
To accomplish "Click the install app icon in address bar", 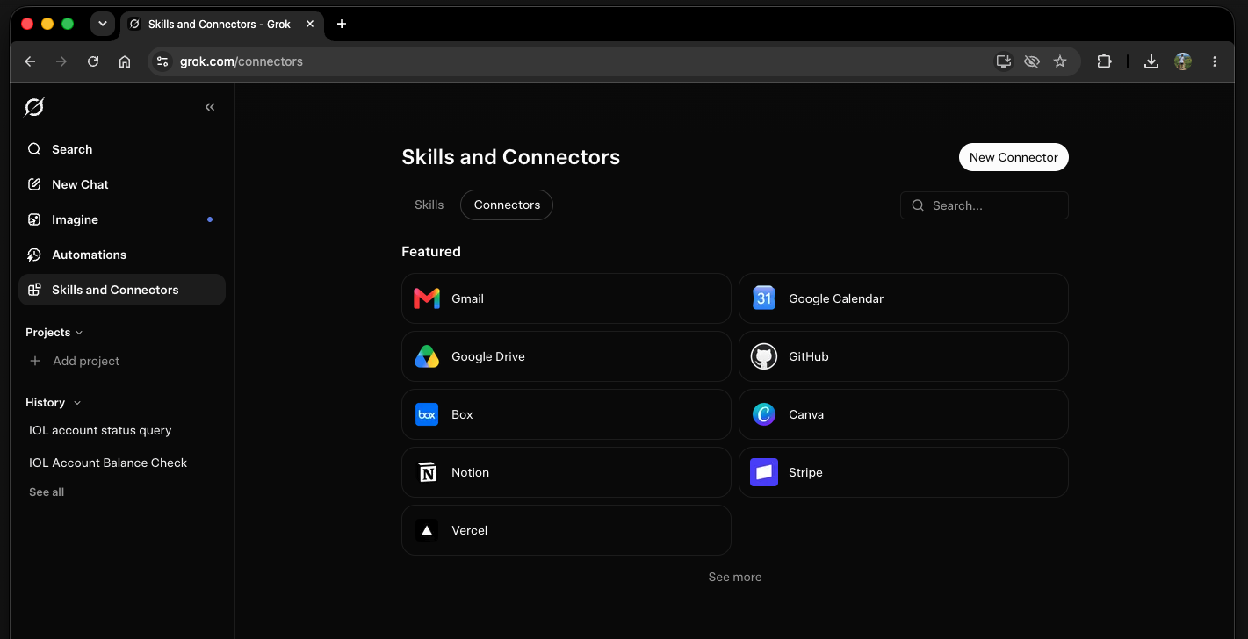I will (1003, 61).
